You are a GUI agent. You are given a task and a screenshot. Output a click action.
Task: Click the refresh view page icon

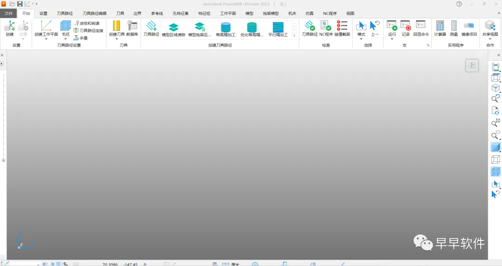tap(495, 110)
